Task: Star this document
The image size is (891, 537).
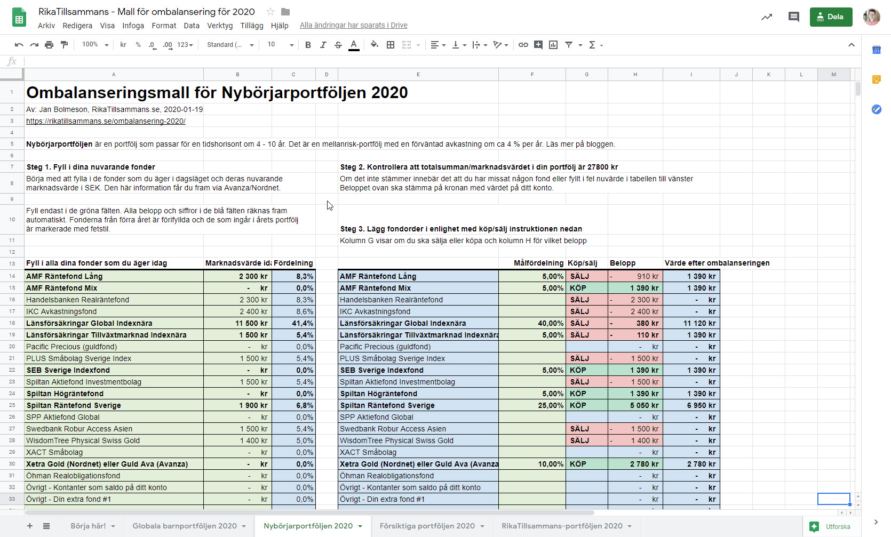Action: 271,12
